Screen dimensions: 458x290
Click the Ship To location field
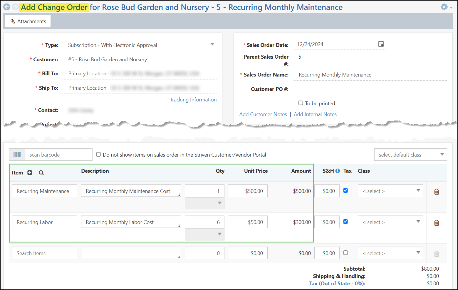point(140,88)
